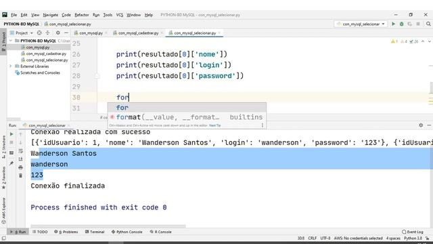This screenshot has width=433, height=244.
Task: Start debugging with the green bug icon
Action: [401, 24]
